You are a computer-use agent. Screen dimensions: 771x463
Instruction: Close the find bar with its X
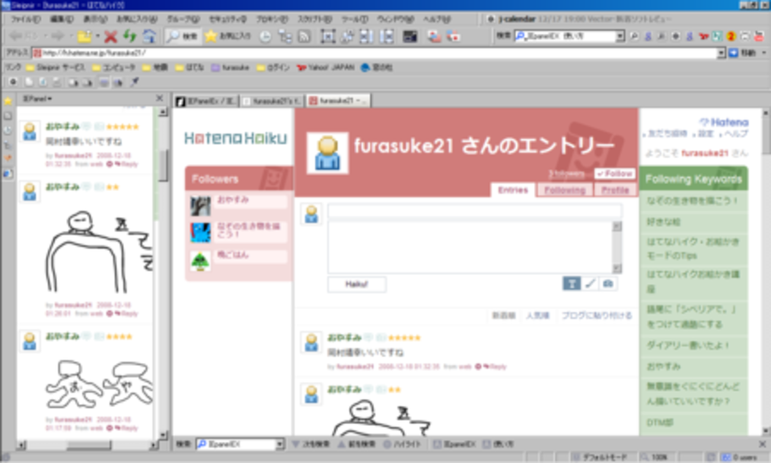(763, 444)
